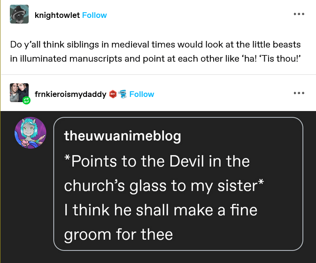Click the blue badge beside frnkieroismydaddy
Image resolution: width=316 pixels, height=263 pixels.
point(123,94)
